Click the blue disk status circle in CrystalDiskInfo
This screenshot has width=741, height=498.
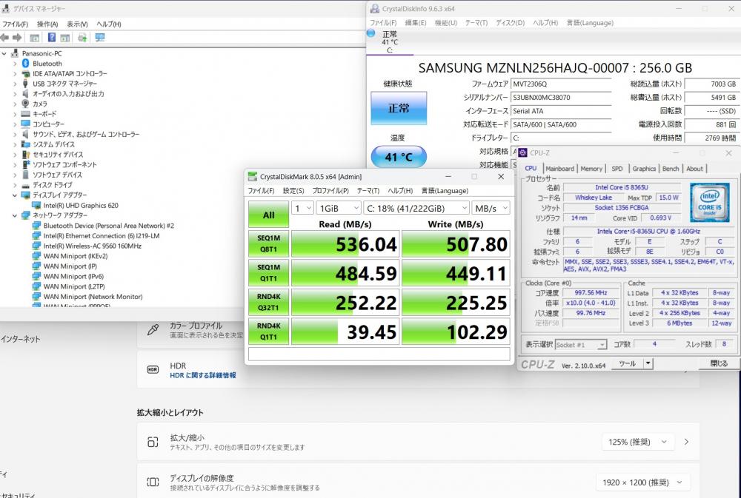[x=371, y=33]
